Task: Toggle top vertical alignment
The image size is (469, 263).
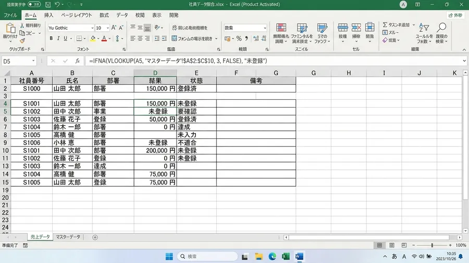Action: (133, 28)
